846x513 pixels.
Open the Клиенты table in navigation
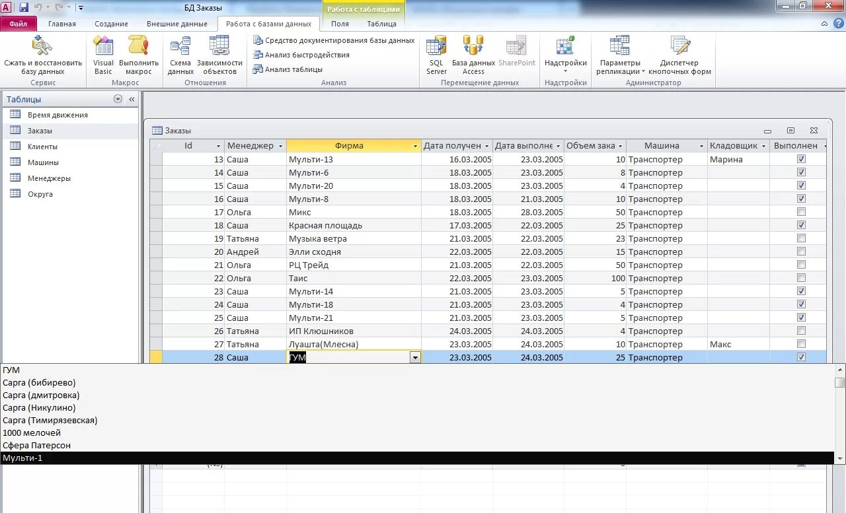[x=42, y=147]
